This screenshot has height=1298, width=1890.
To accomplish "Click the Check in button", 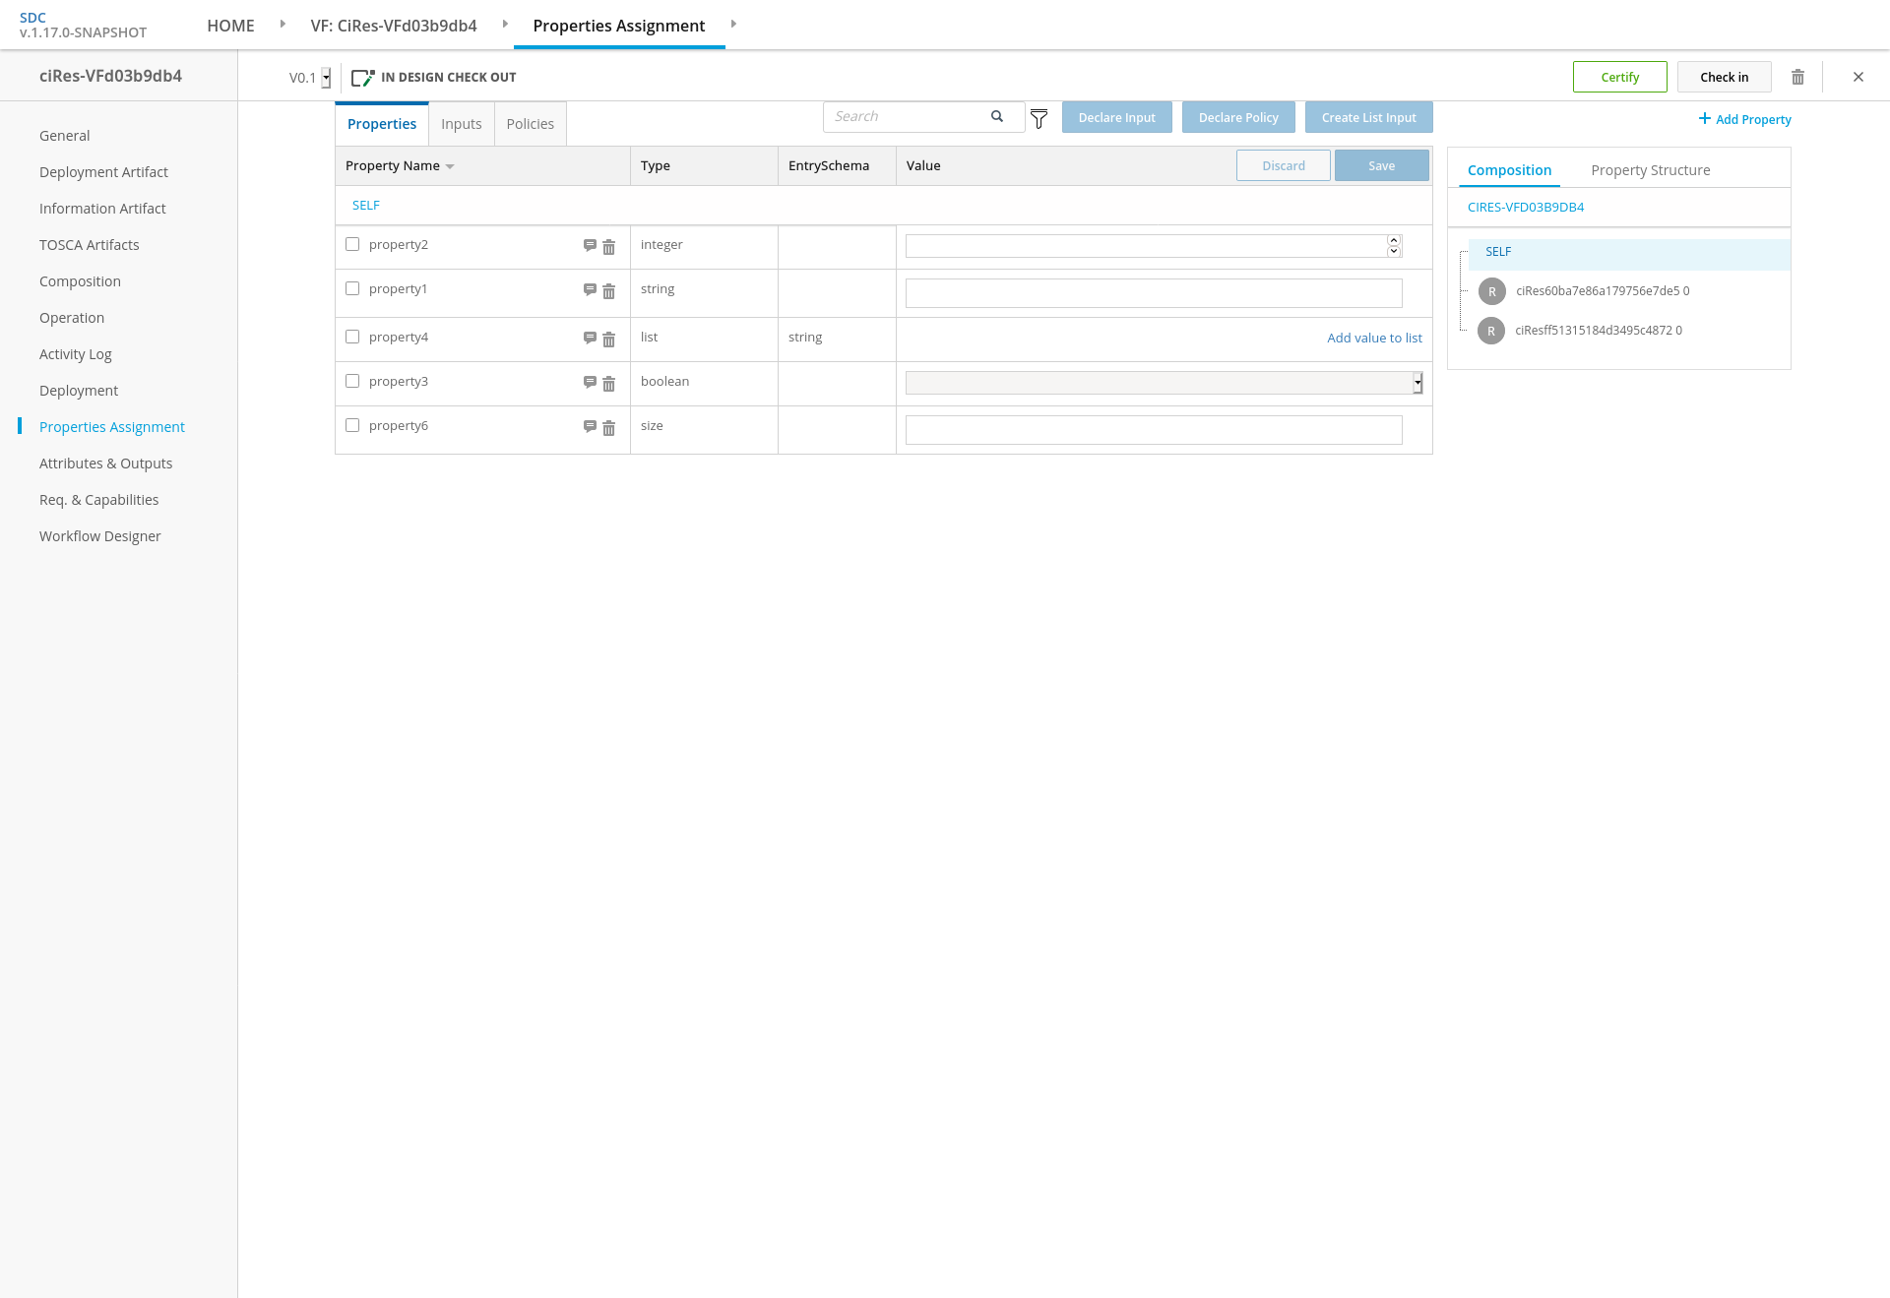I will [1724, 77].
